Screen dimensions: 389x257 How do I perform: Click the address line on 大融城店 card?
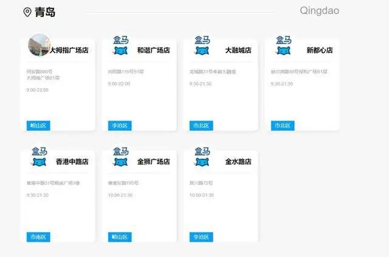point(213,72)
